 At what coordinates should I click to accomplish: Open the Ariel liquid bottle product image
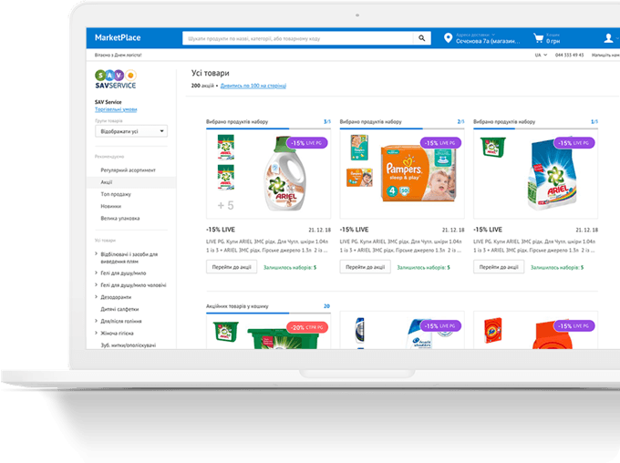(x=286, y=173)
